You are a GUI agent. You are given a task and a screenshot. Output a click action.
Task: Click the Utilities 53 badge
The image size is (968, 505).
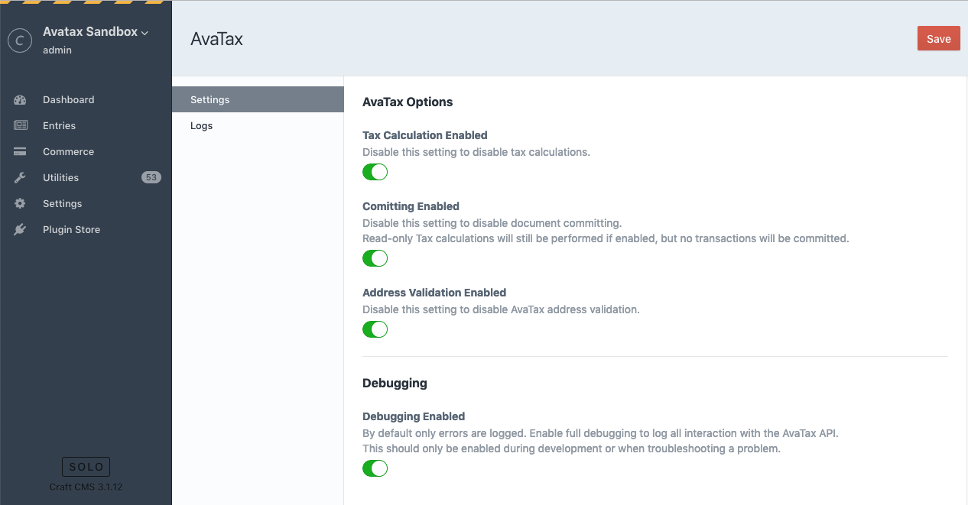tap(151, 178)
